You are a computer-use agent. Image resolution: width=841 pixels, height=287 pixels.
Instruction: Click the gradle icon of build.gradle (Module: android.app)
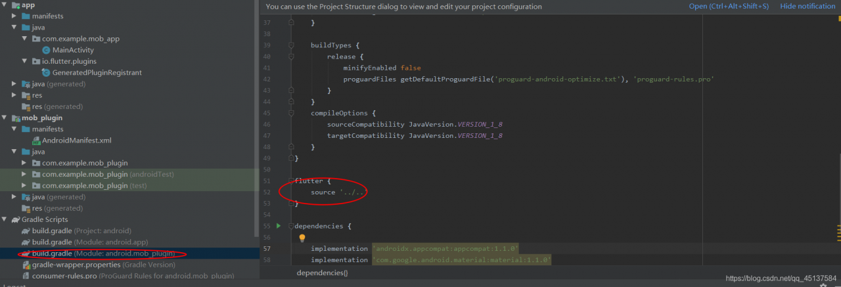coord(26,242)
